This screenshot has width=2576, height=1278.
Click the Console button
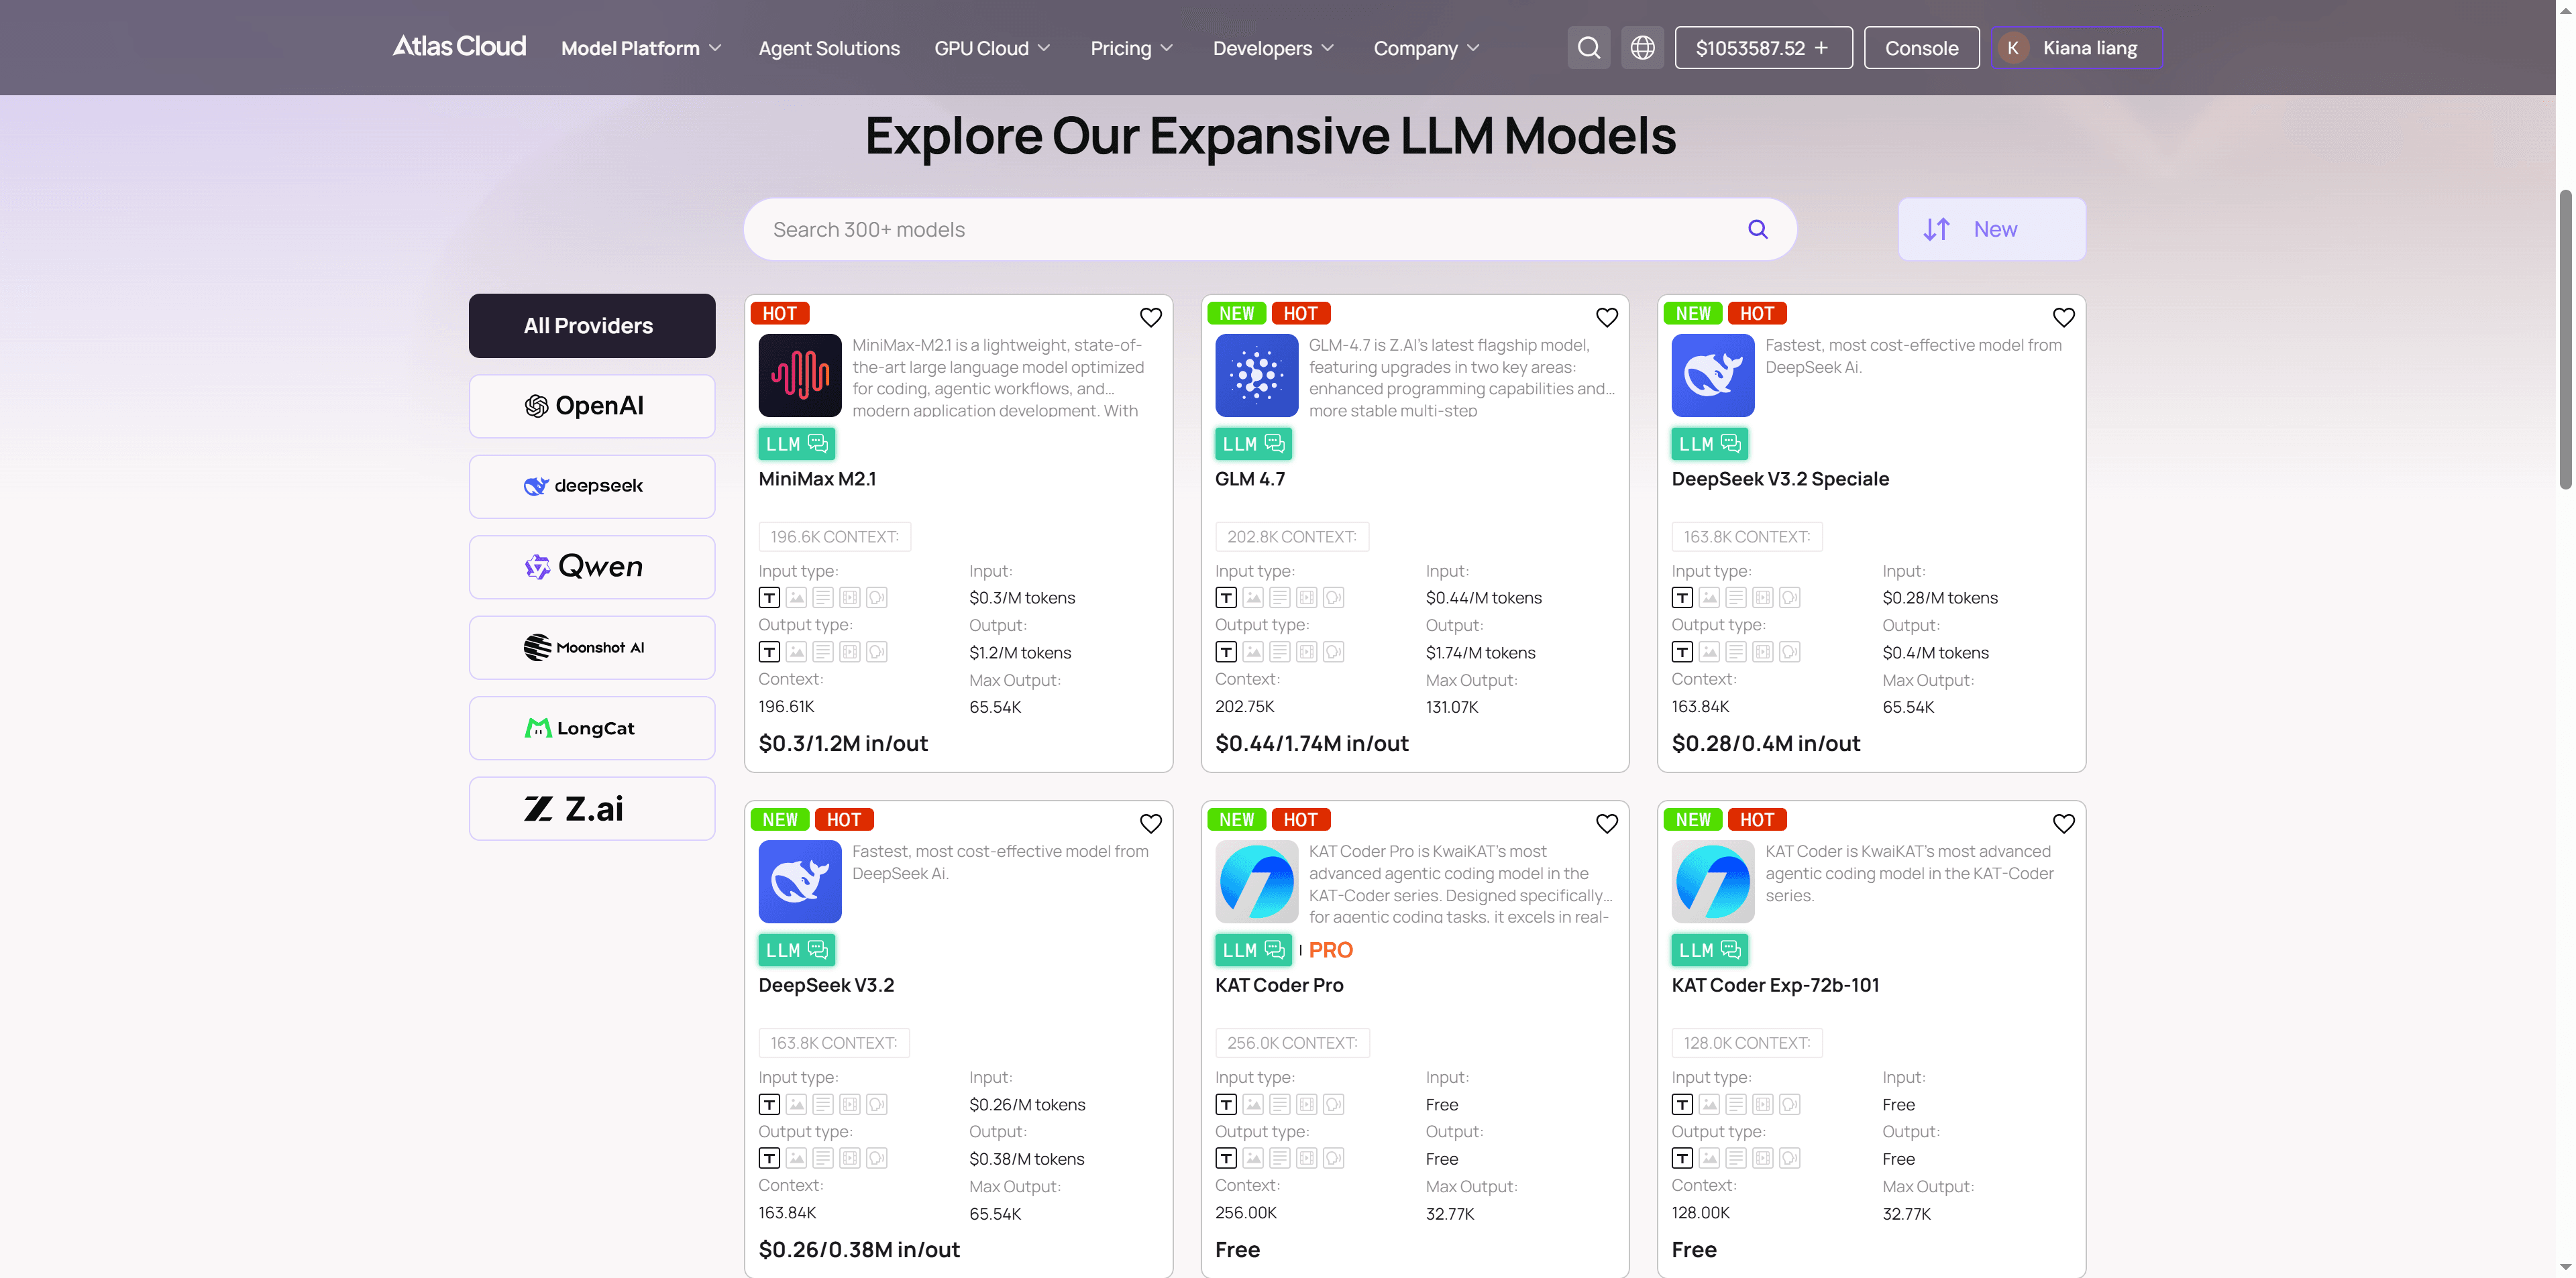point(1921,48)
